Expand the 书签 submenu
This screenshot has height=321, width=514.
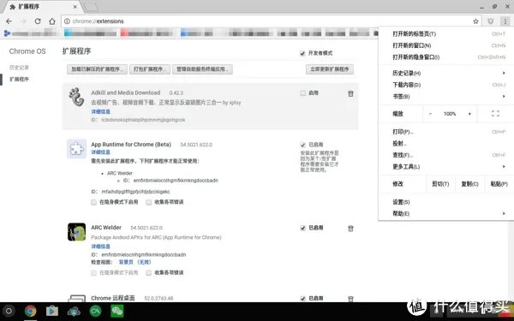point(446,97)
